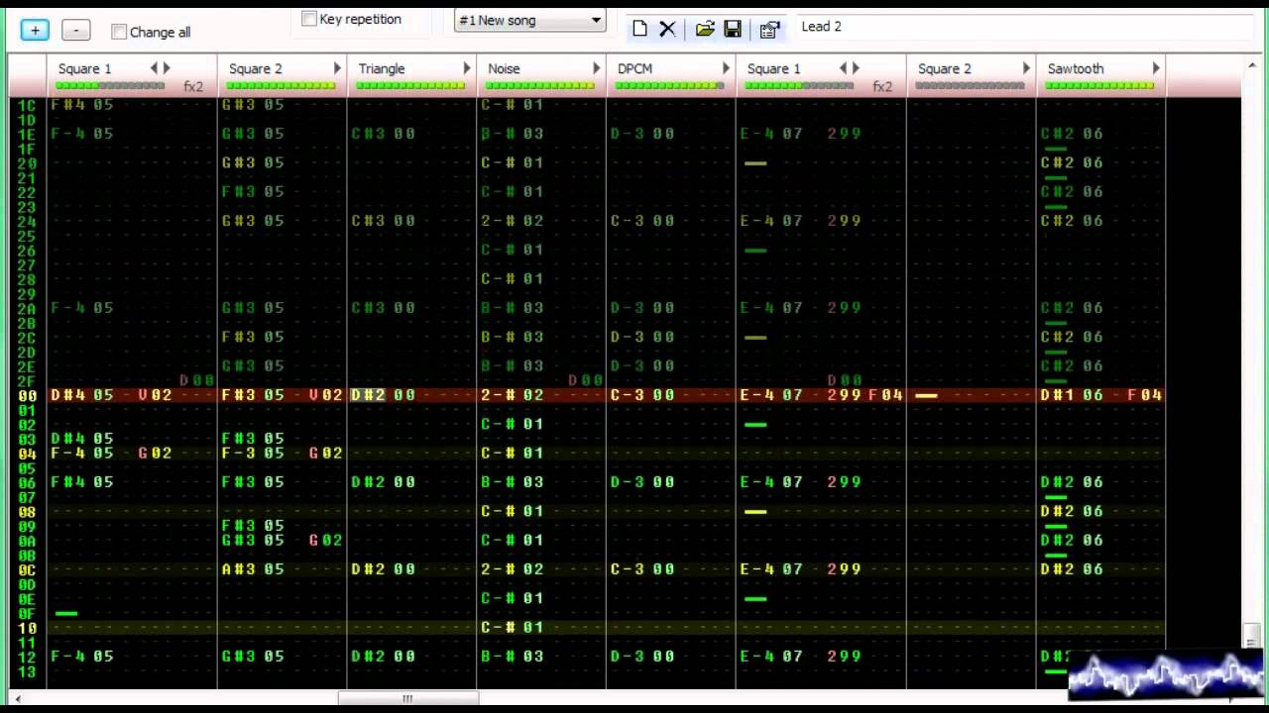1269x713 pixels.
Task: Select row number 10 in the pattern
Action: tap(27, 628)
